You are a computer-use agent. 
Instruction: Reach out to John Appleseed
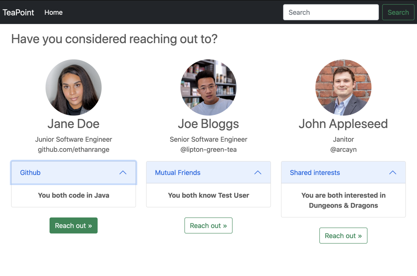pos(343,236)
